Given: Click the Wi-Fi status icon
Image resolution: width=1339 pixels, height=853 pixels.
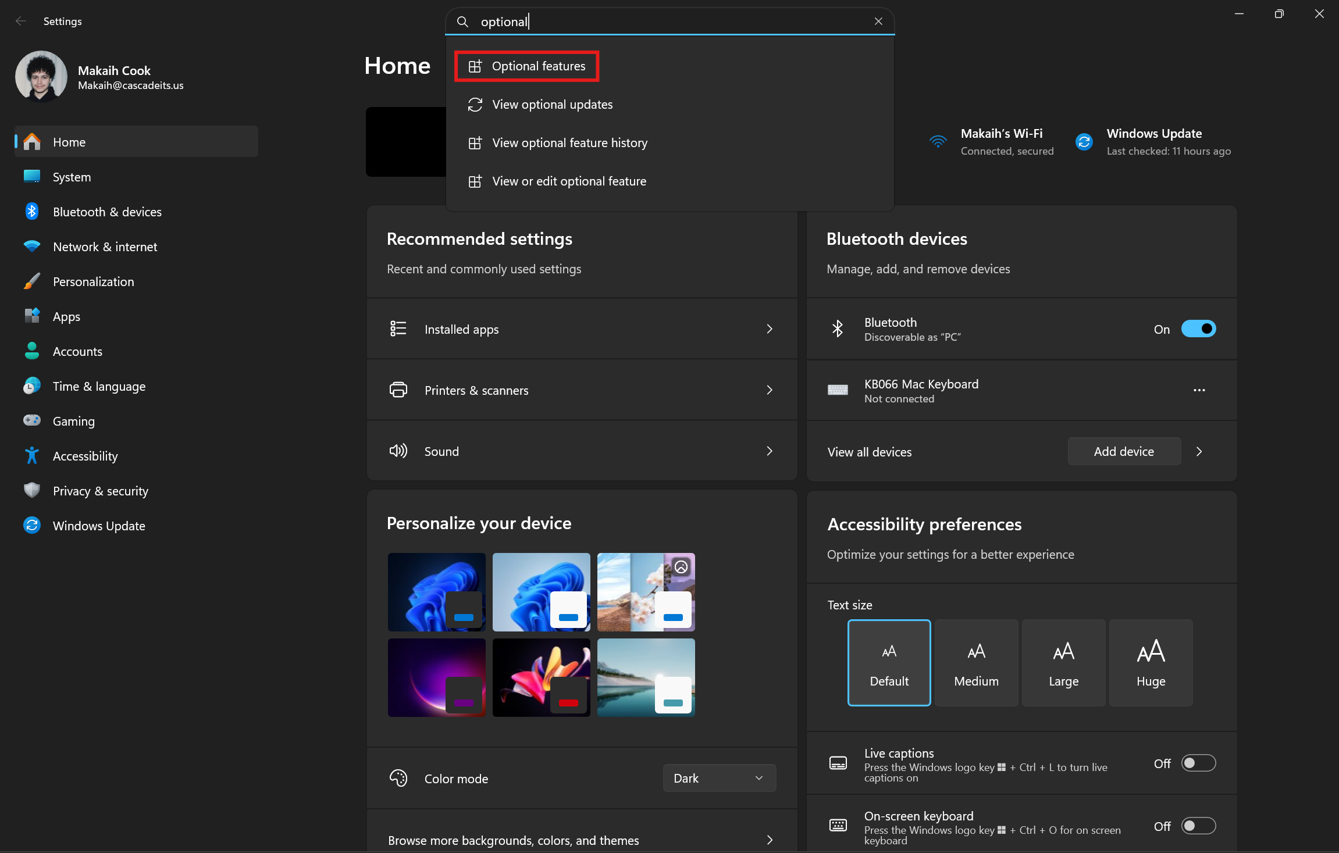Looking at the screenshot, I should click(x=938, y=141).
